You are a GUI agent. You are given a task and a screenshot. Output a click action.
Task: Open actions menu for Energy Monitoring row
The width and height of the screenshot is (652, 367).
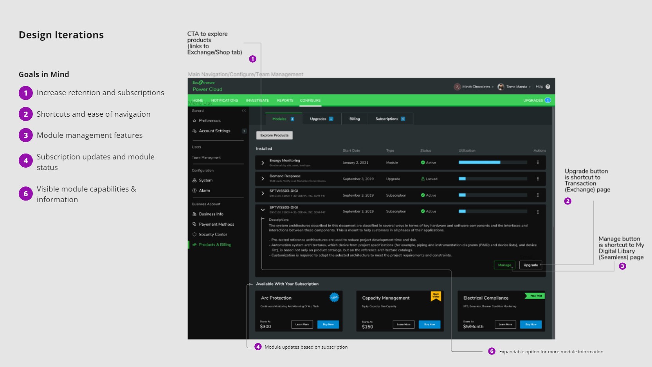(538, 163)
